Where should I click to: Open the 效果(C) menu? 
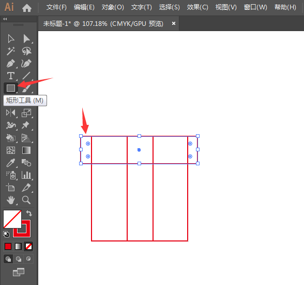pyautogui.click(x=197, y=7)
